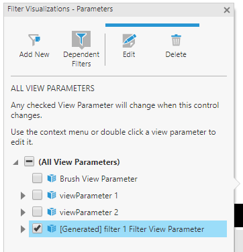Click the Delete trash can icon

[x=176, y=40]
